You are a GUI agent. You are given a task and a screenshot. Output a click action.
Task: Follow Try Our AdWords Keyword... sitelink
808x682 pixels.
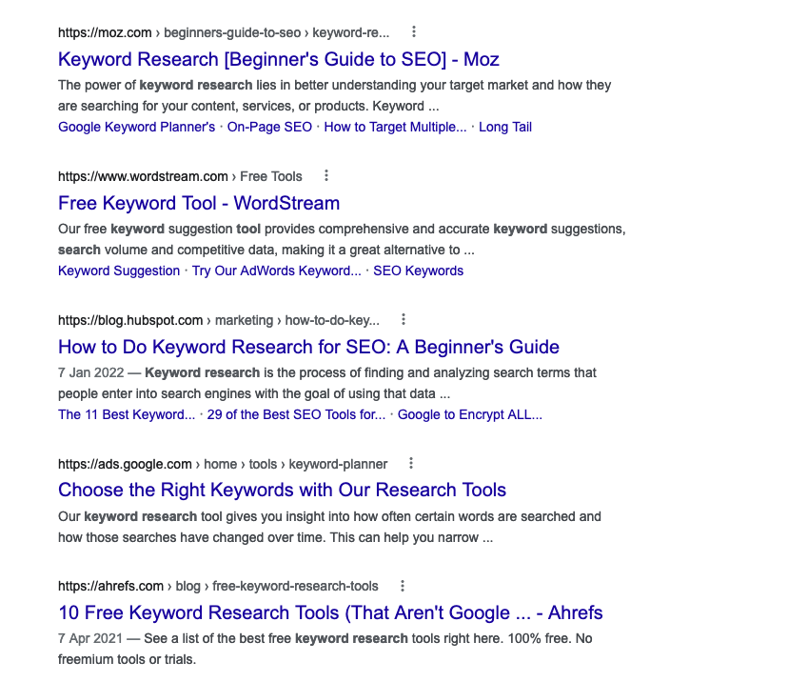pos(277,271)
